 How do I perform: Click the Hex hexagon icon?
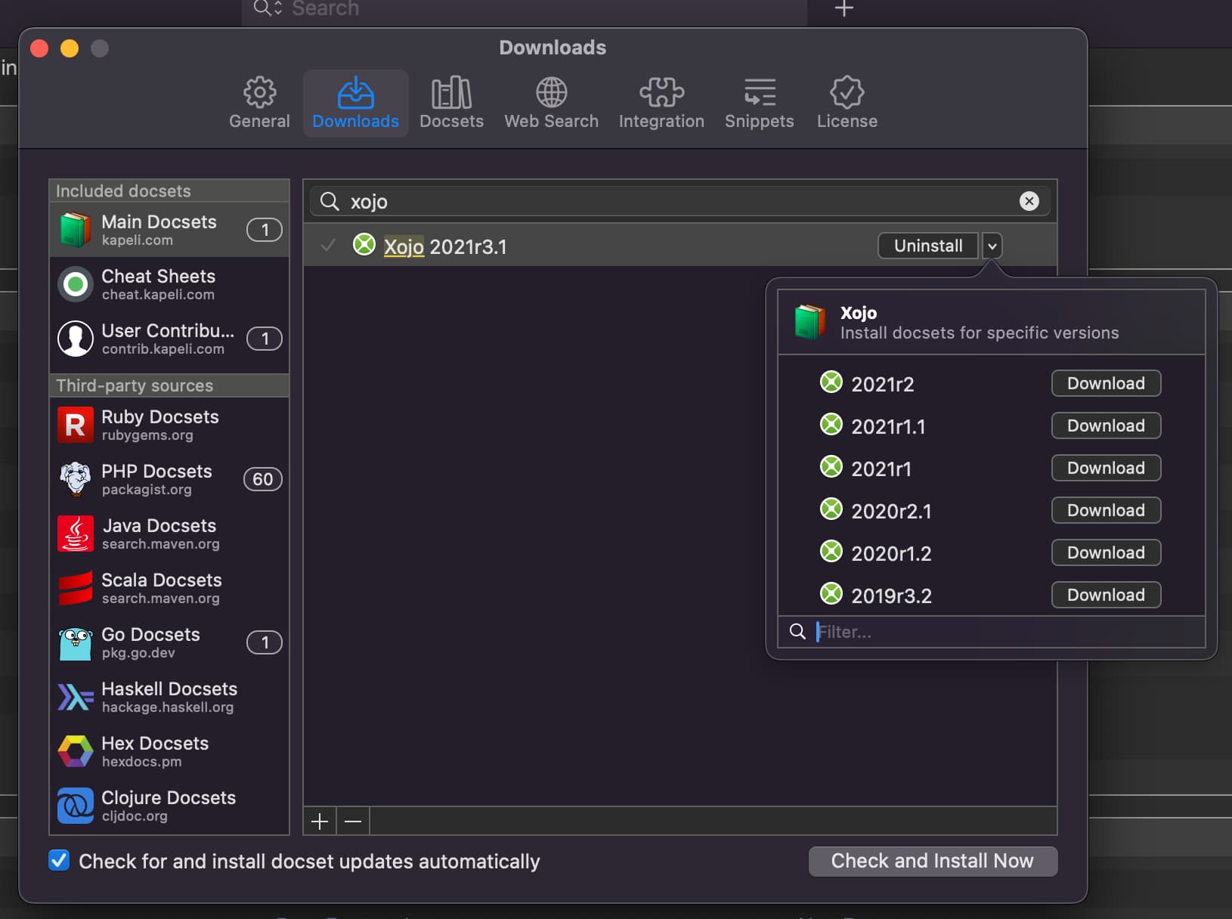click(x=76, y=751)
